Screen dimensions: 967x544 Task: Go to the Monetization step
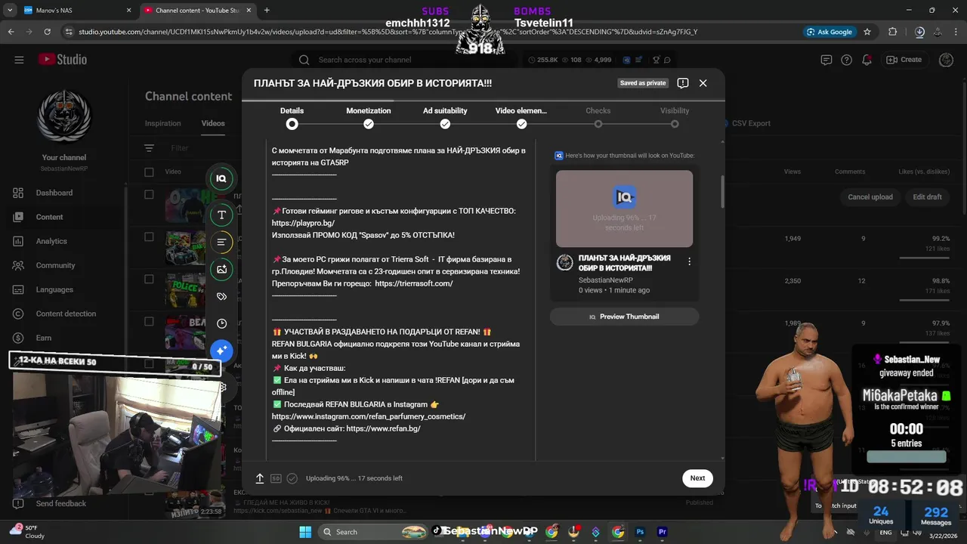(369, 117)
